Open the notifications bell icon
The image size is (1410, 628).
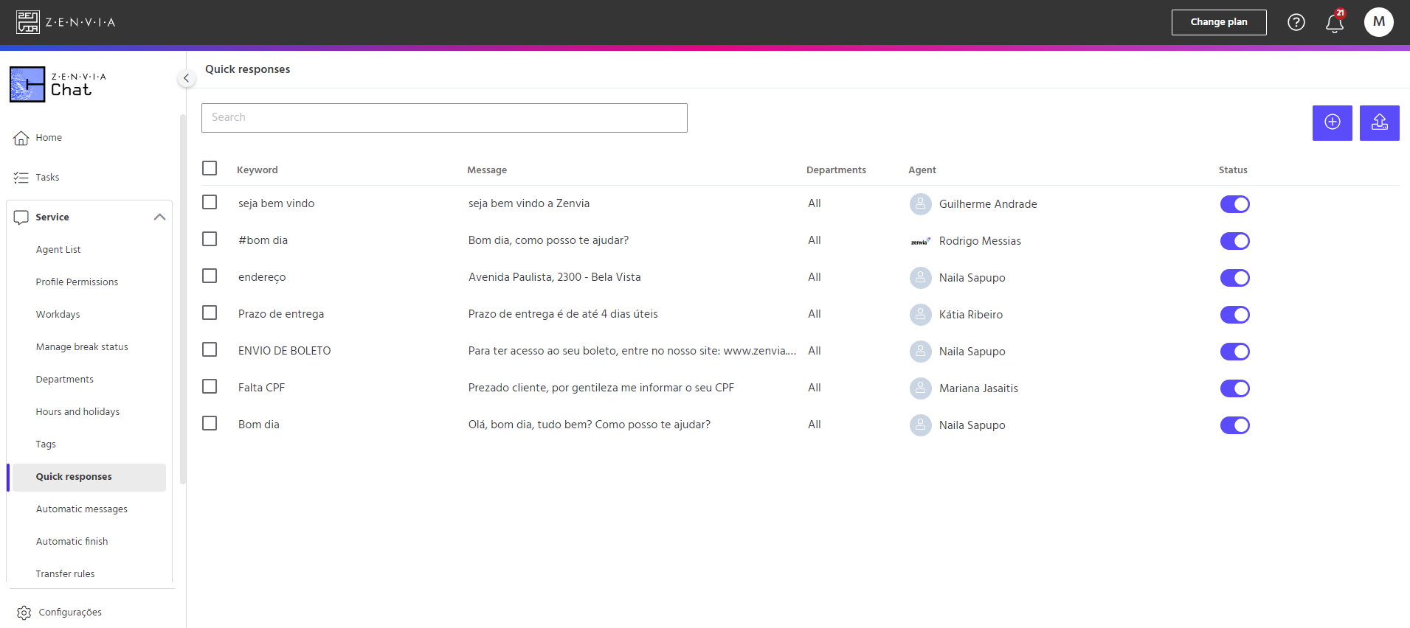[x=1334, y=23]
